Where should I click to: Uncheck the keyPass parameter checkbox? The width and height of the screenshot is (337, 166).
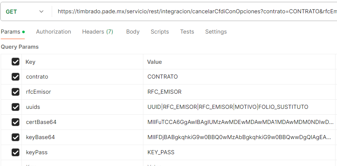tap(16, 152)
